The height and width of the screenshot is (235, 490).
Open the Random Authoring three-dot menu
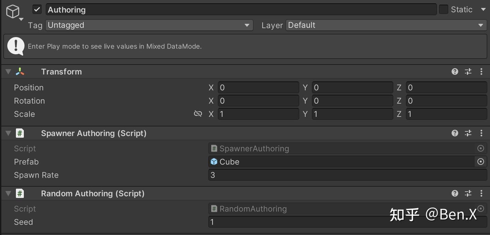point(481,193)
